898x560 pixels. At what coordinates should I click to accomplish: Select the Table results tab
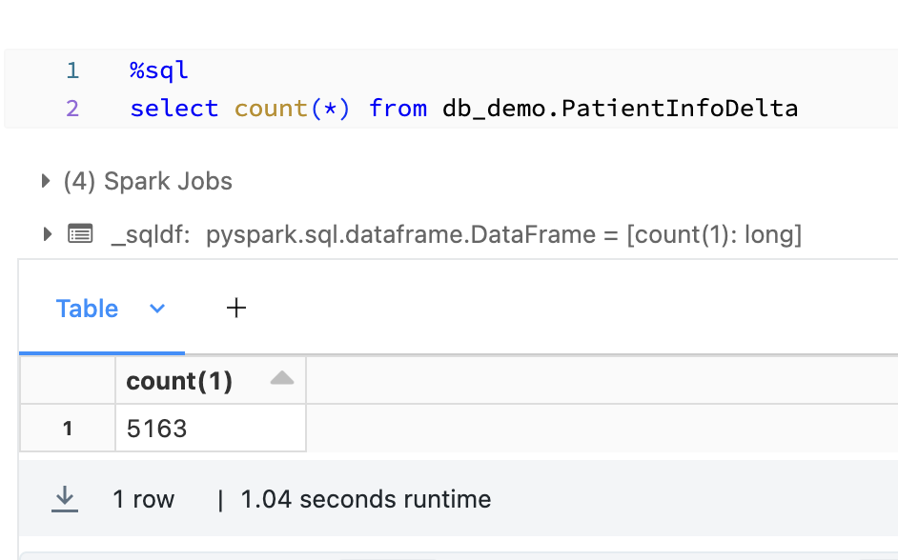[87, 309]
